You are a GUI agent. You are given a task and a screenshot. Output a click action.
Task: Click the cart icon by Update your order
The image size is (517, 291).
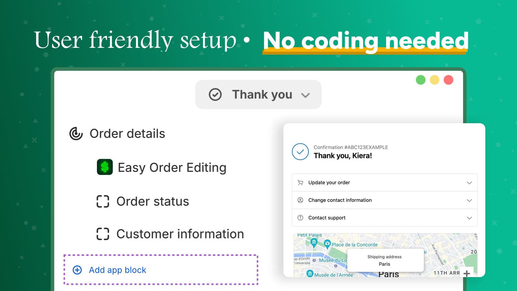click(x=300, y=183)
